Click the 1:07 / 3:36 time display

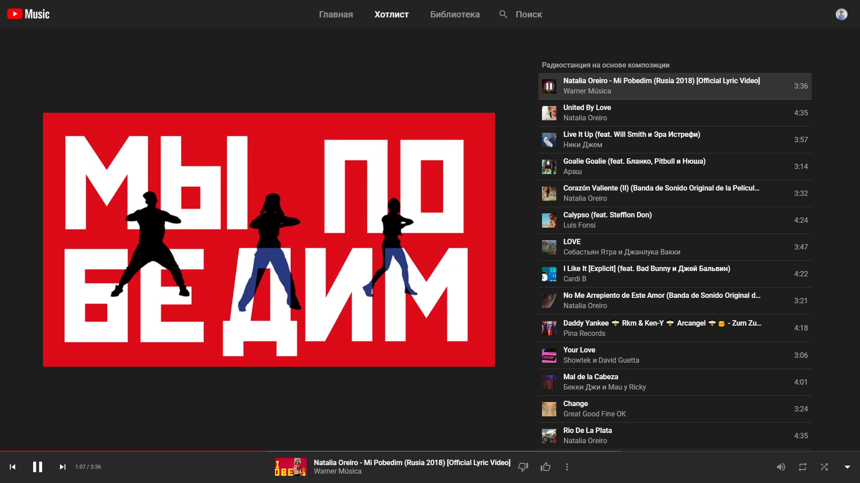tap(88, 467)
